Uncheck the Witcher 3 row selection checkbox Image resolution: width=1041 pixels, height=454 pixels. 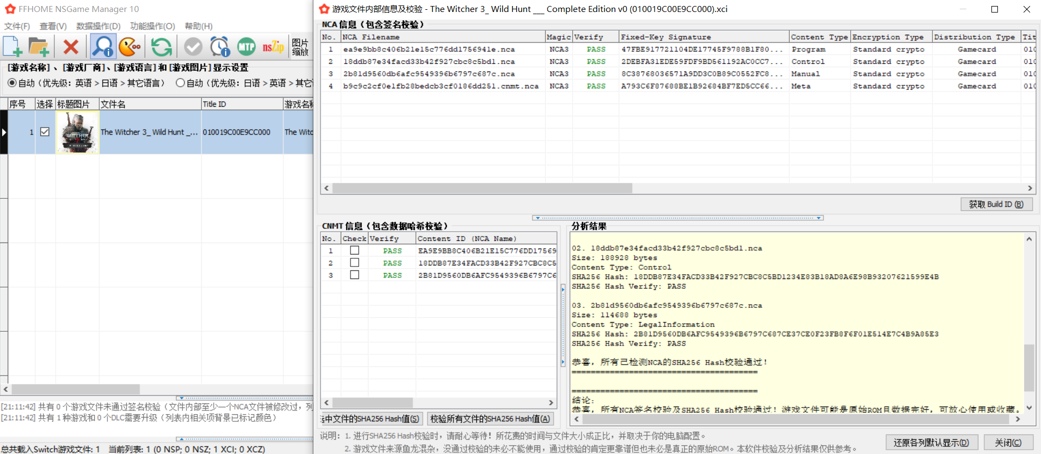[x=45, y=132]
